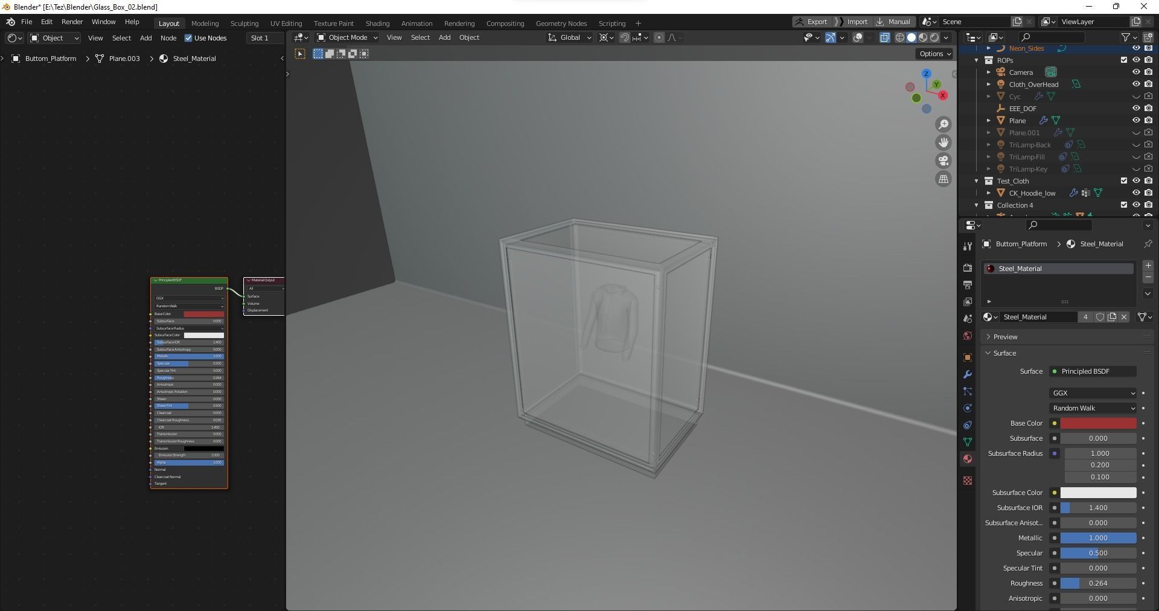Toggle viewport gizmos display button
The width and height of the screenshot is (1159, 611).
click(x=831, y=37)
